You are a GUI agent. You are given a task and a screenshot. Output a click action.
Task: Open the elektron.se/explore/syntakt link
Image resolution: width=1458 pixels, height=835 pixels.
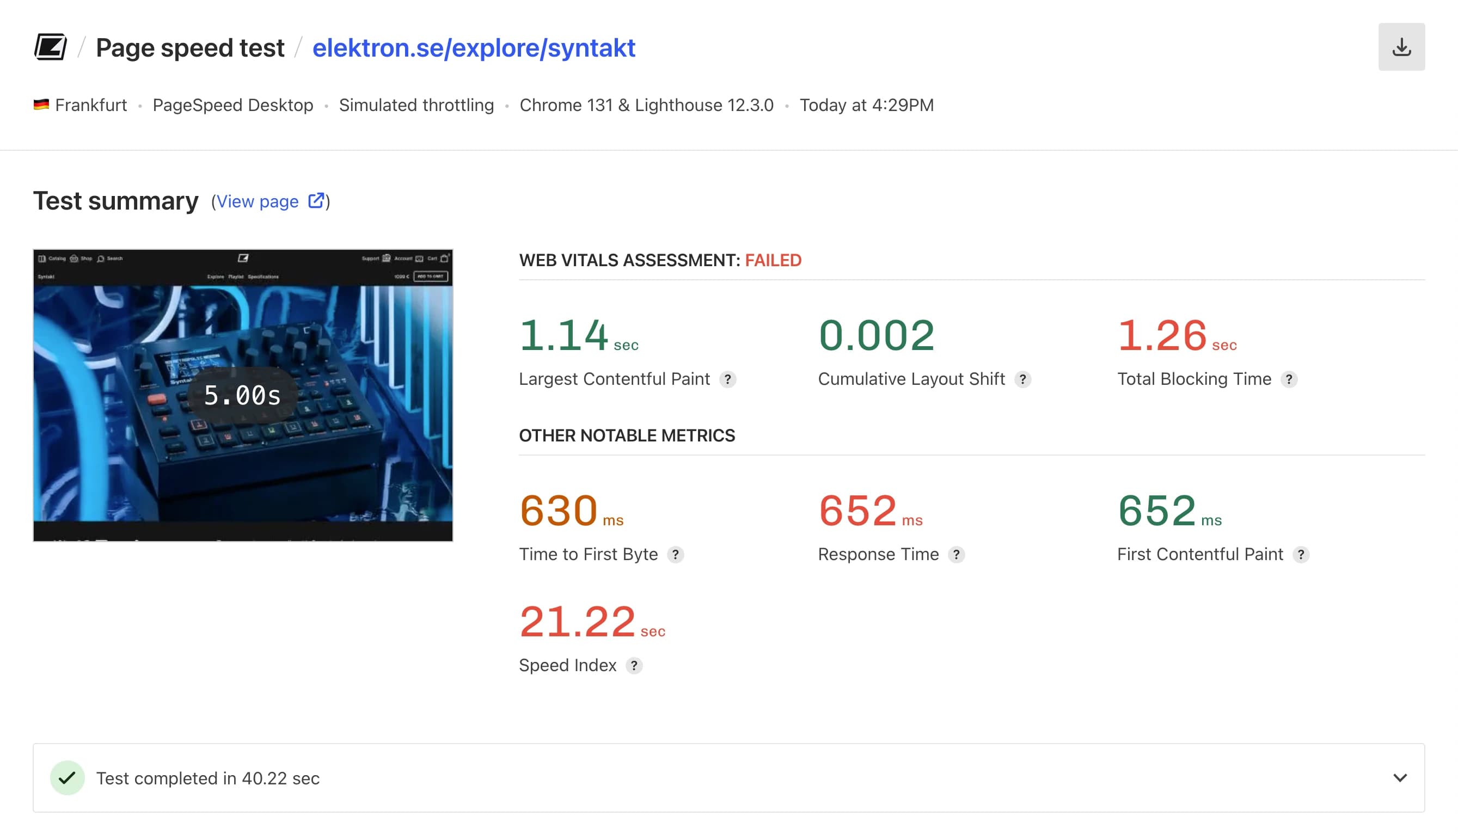(x=474, y=47)
